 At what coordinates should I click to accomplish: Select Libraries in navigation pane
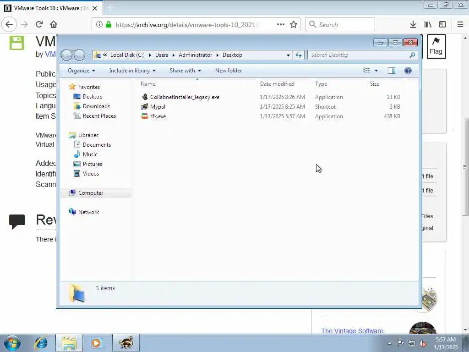[x=88, y=135]
